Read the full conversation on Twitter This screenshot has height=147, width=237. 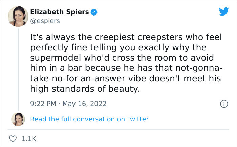pyautogui.click(x=89, y=119)
